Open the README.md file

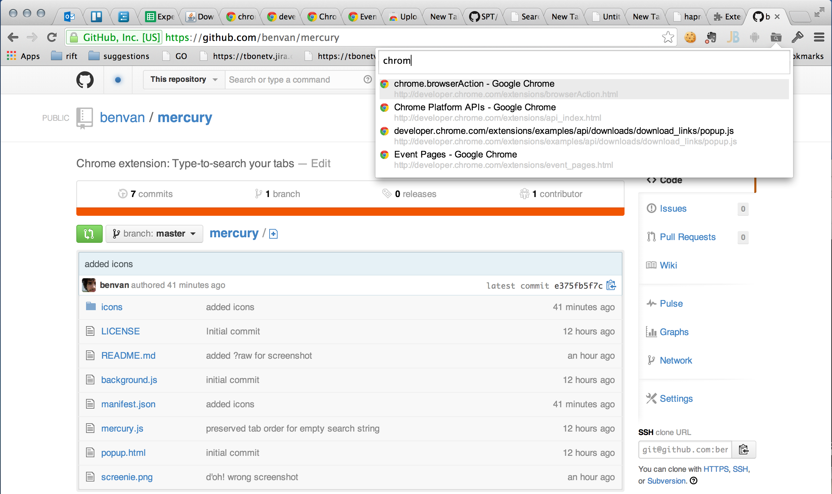pyautogui.click(x=128, y=356)
